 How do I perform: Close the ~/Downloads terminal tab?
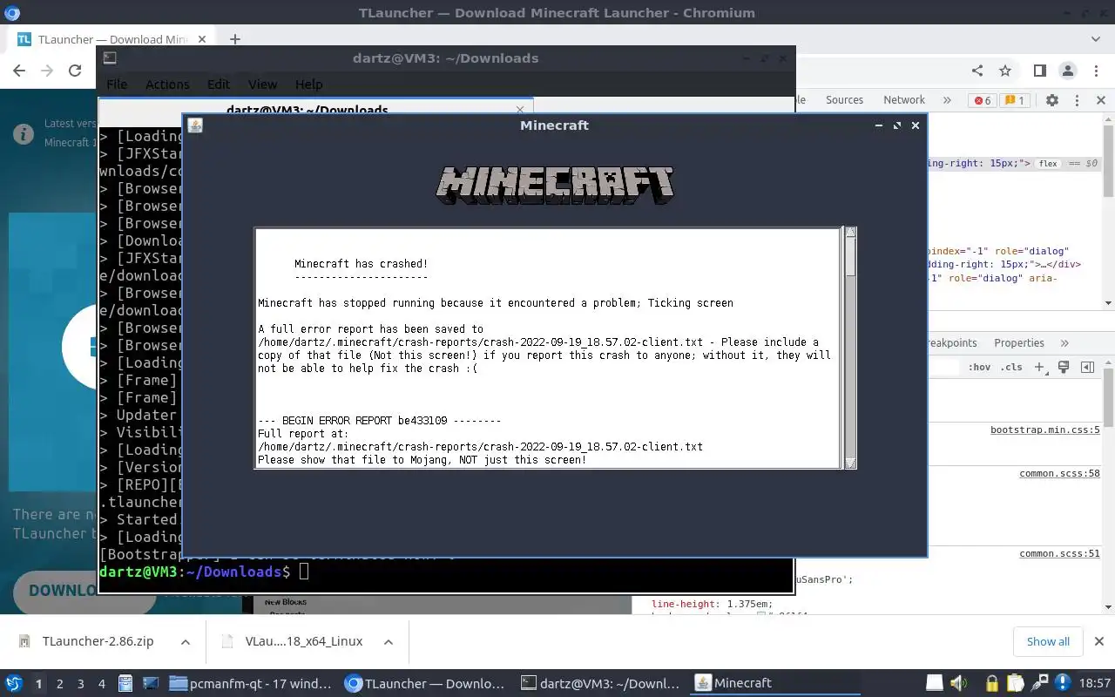point(520,110)
